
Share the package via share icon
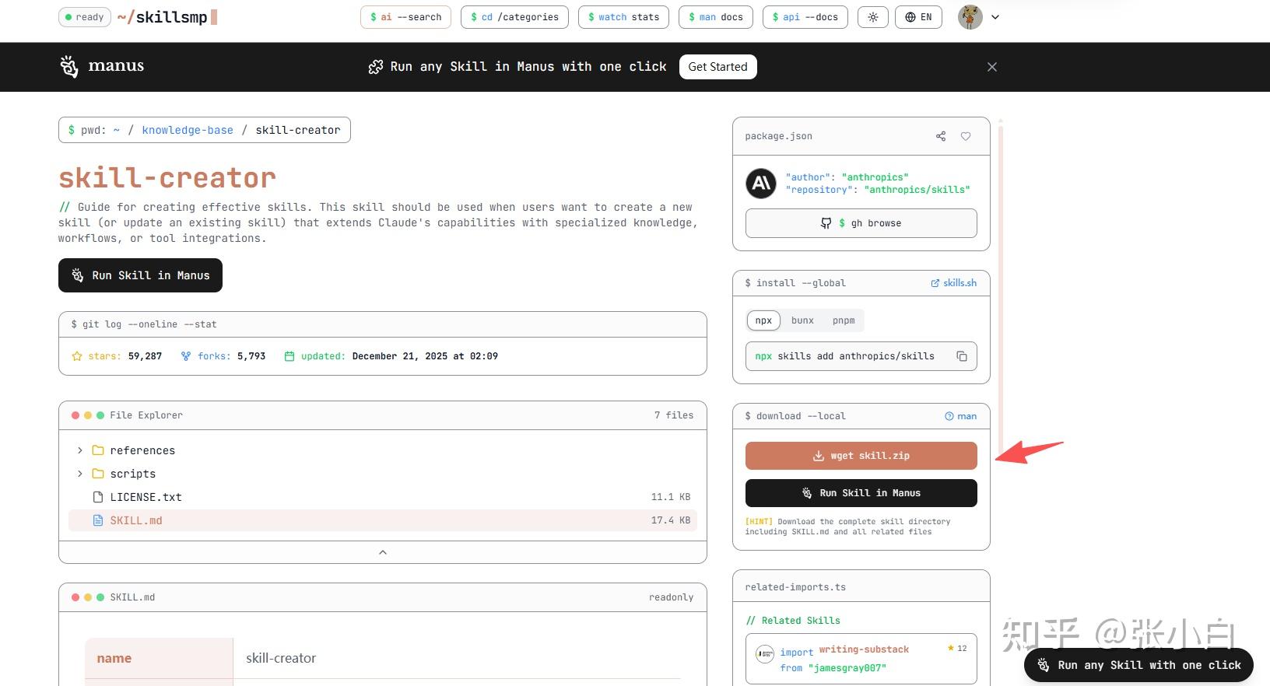[x=941, y=136]
